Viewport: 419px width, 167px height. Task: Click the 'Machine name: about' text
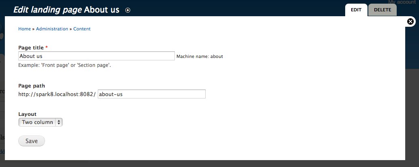(200, 56)
